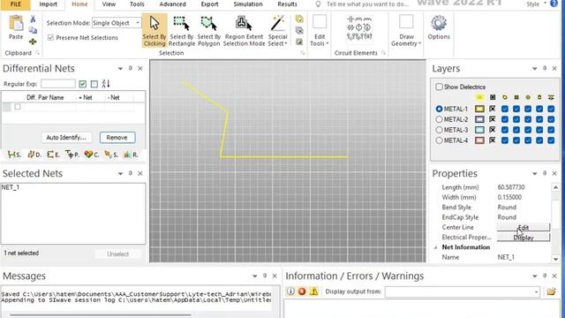Click the Paste clipboard icon
The height and width of the screenshot is (318, 565).
16,24
